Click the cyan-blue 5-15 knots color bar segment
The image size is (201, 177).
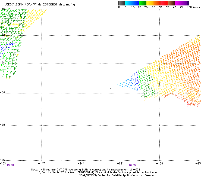click(132, 3)
